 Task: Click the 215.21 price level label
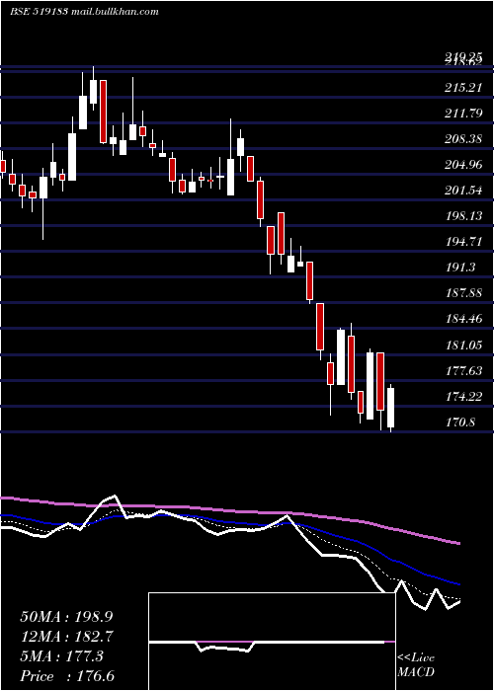[462, 88]
